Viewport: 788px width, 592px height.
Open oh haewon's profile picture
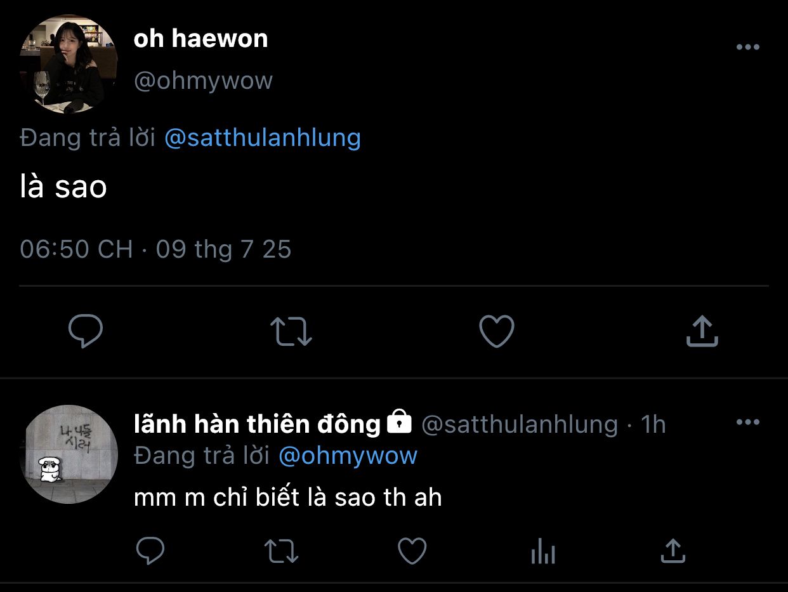pos(69,65)
